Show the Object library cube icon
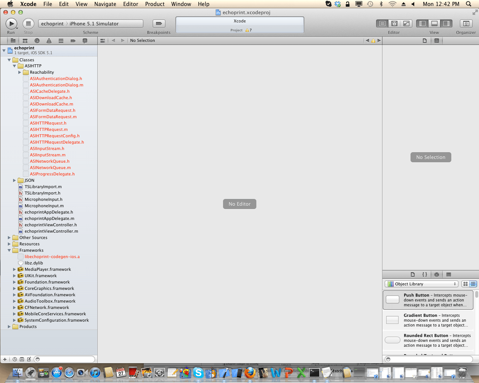Image resolution: width=479 pixels, height=383 pixels. pyautogui.click(x=437, y=275)
